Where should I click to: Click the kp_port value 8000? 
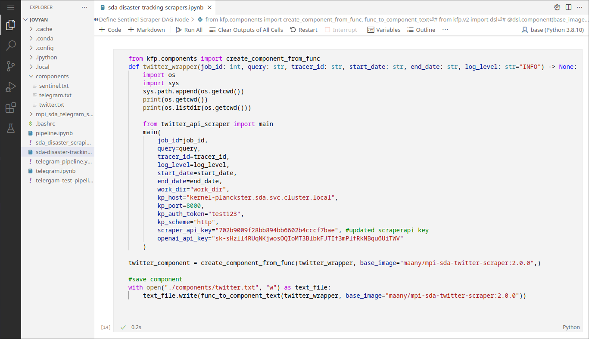click(x=193, y=206)
